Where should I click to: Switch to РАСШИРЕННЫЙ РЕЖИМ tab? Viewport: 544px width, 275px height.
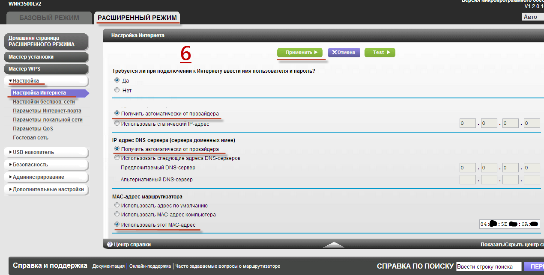click(x=137, y=18)
